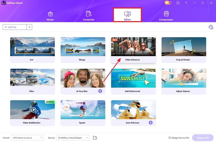
Task: Open the output folder icon
Action: pyautogui.click(x=95, y=138)
